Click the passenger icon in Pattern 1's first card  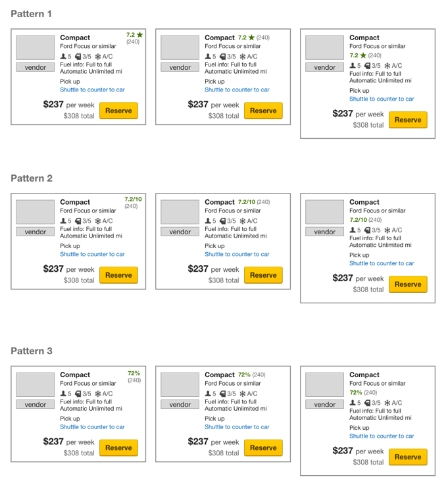coord(63,57)
